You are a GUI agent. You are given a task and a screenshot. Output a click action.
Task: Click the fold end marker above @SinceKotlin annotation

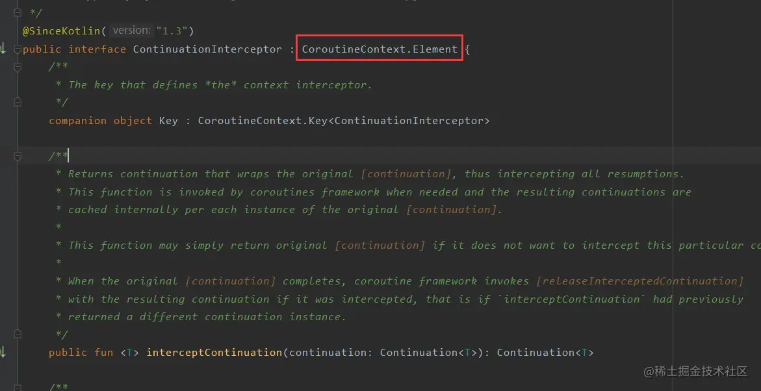coord(18,12)
